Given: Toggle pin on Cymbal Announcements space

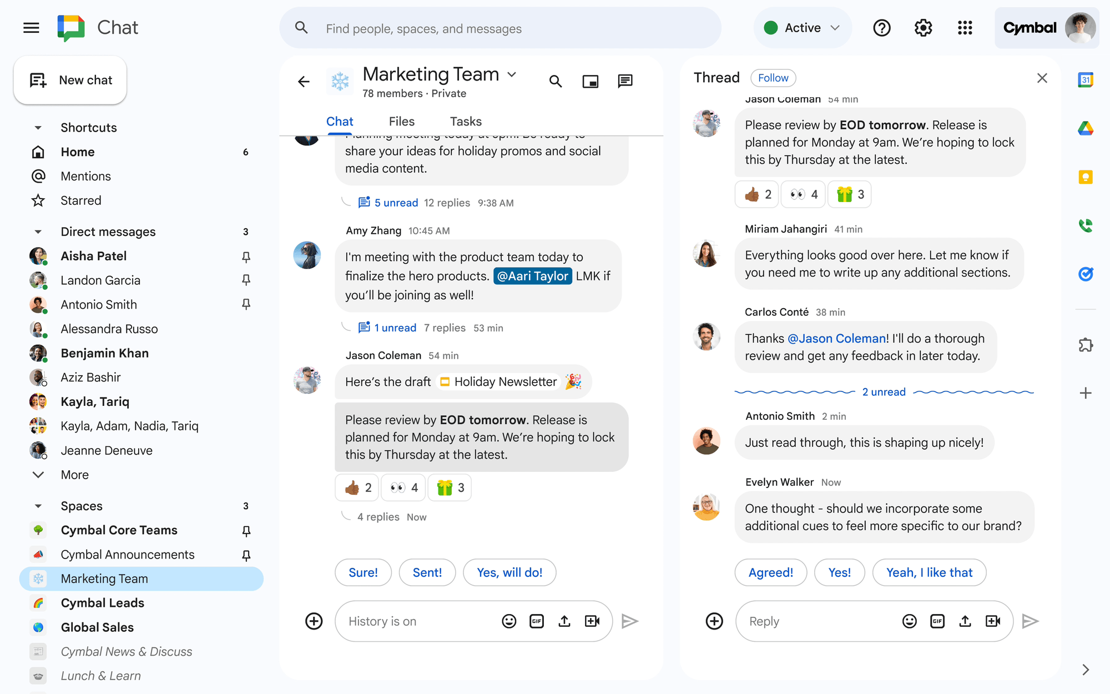Looking at the screenshot, I should [x=246, y=555].
